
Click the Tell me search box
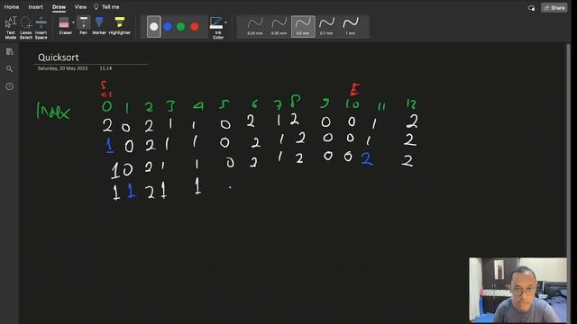[106, 7]
